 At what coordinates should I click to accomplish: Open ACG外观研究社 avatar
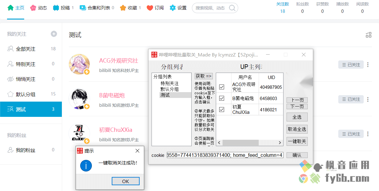click(x=79, y=64)
